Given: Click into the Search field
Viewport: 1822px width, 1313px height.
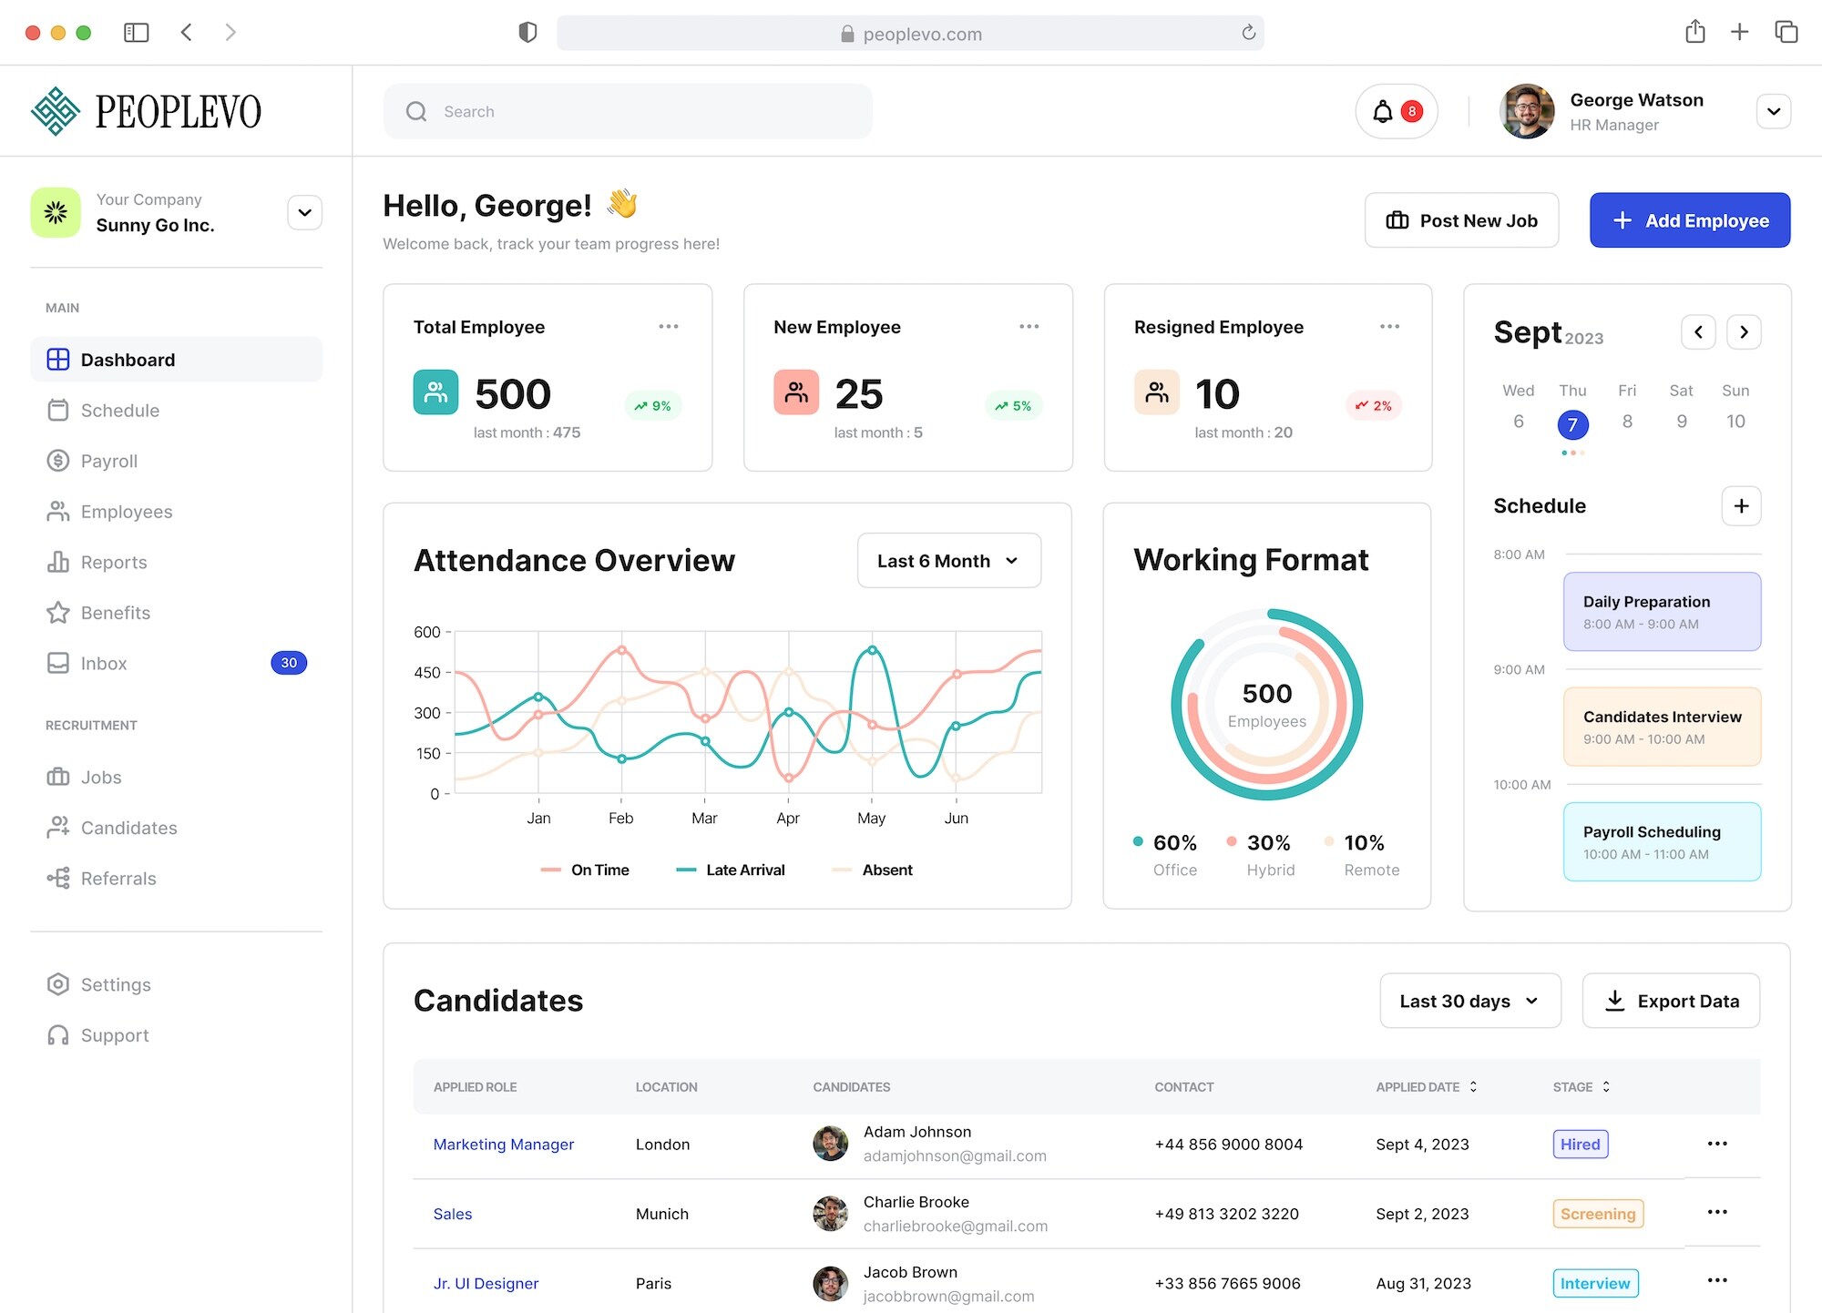Looking at the screenshot, I should point(638,111).
